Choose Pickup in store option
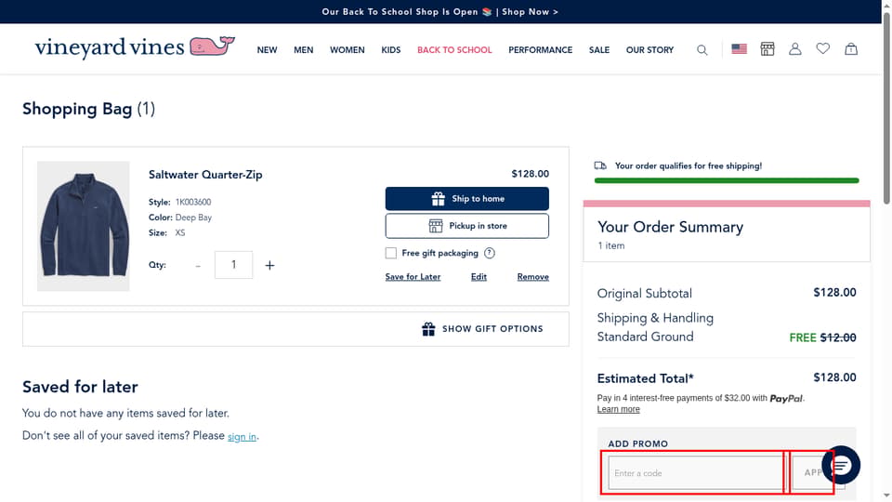The width and height of the screenshot is (892, 502). 467,226
